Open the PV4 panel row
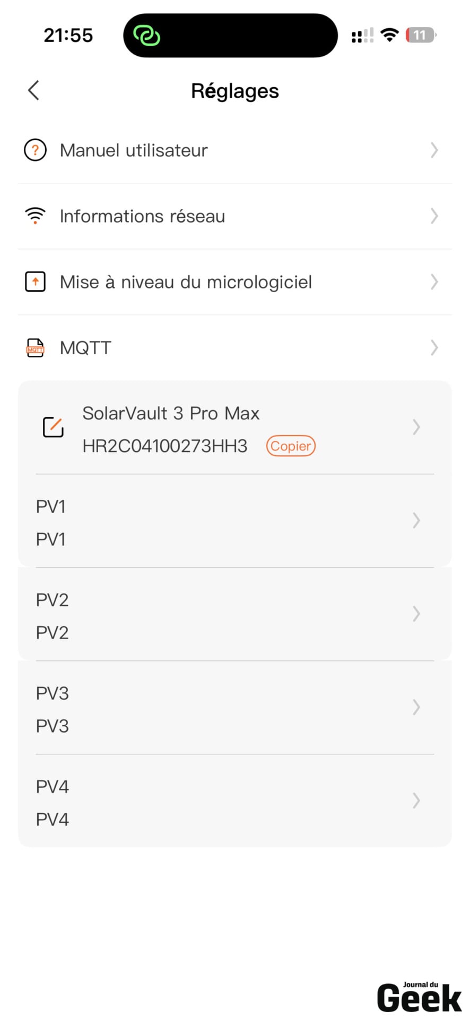This screenshot has height=1020, width=470. click(x=235, y=801)
